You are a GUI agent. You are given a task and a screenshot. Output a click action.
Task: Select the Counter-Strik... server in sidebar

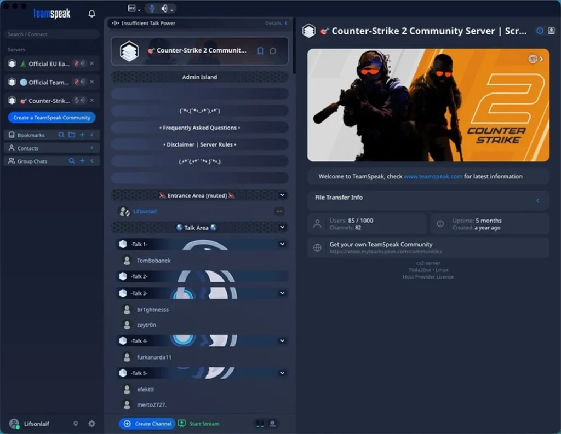49,101
